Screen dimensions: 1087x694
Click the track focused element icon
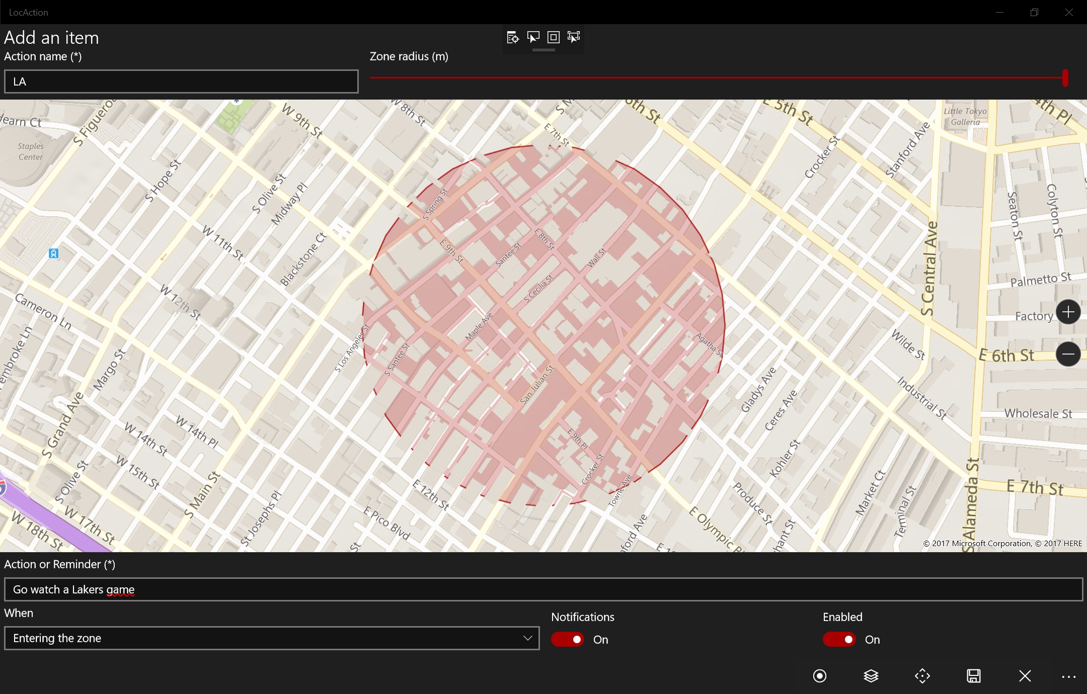(574, 37)
